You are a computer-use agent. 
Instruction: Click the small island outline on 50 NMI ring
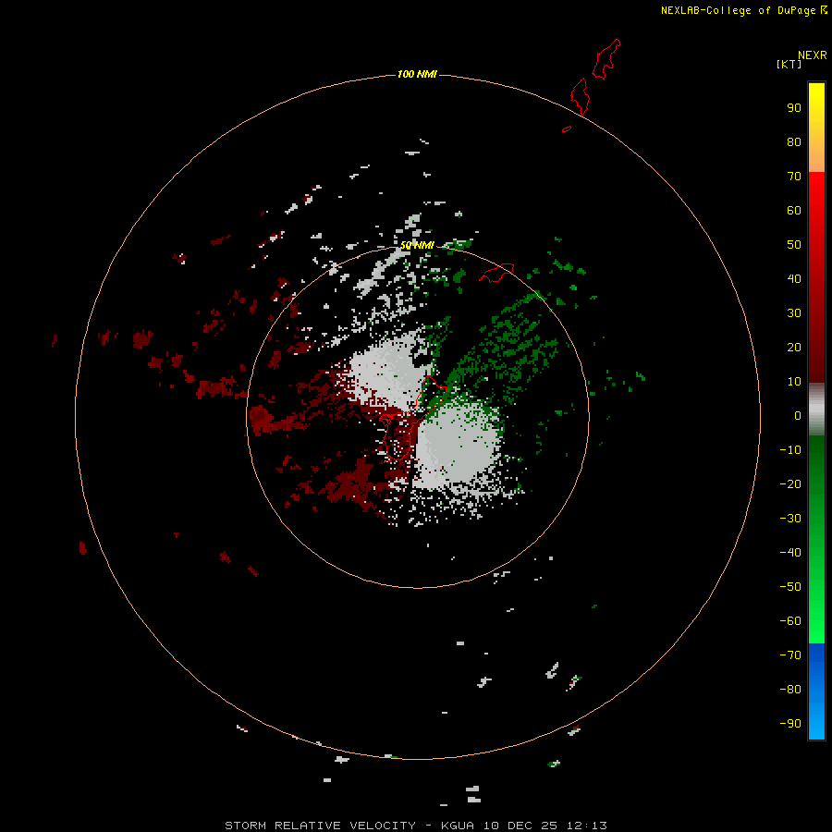click(x=496, y=273)
